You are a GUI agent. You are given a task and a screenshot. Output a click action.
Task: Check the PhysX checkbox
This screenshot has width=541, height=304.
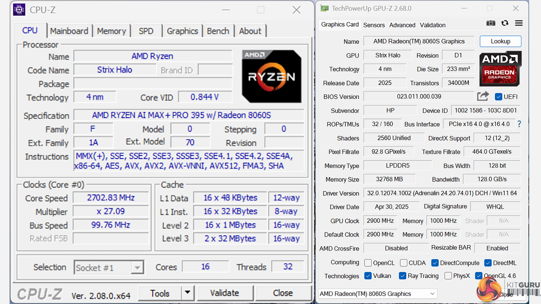point(448,276)
